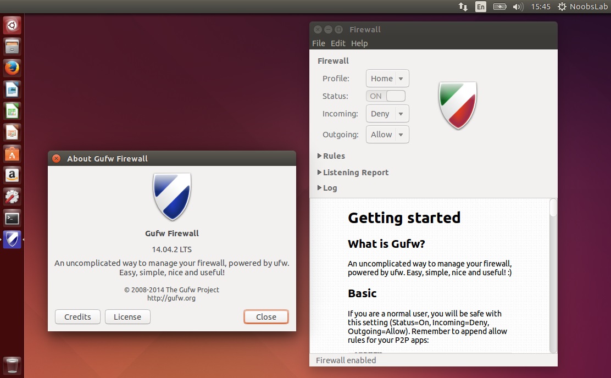611x378 pixels.
Task: Click the Firewall window title bar text
Action: pos(365,30)
